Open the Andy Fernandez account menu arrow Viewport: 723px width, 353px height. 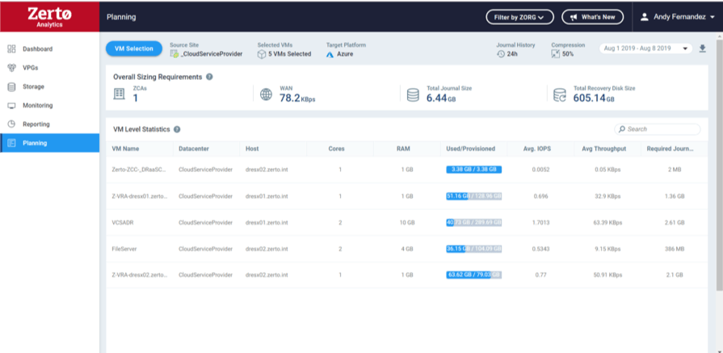(712, 17)
